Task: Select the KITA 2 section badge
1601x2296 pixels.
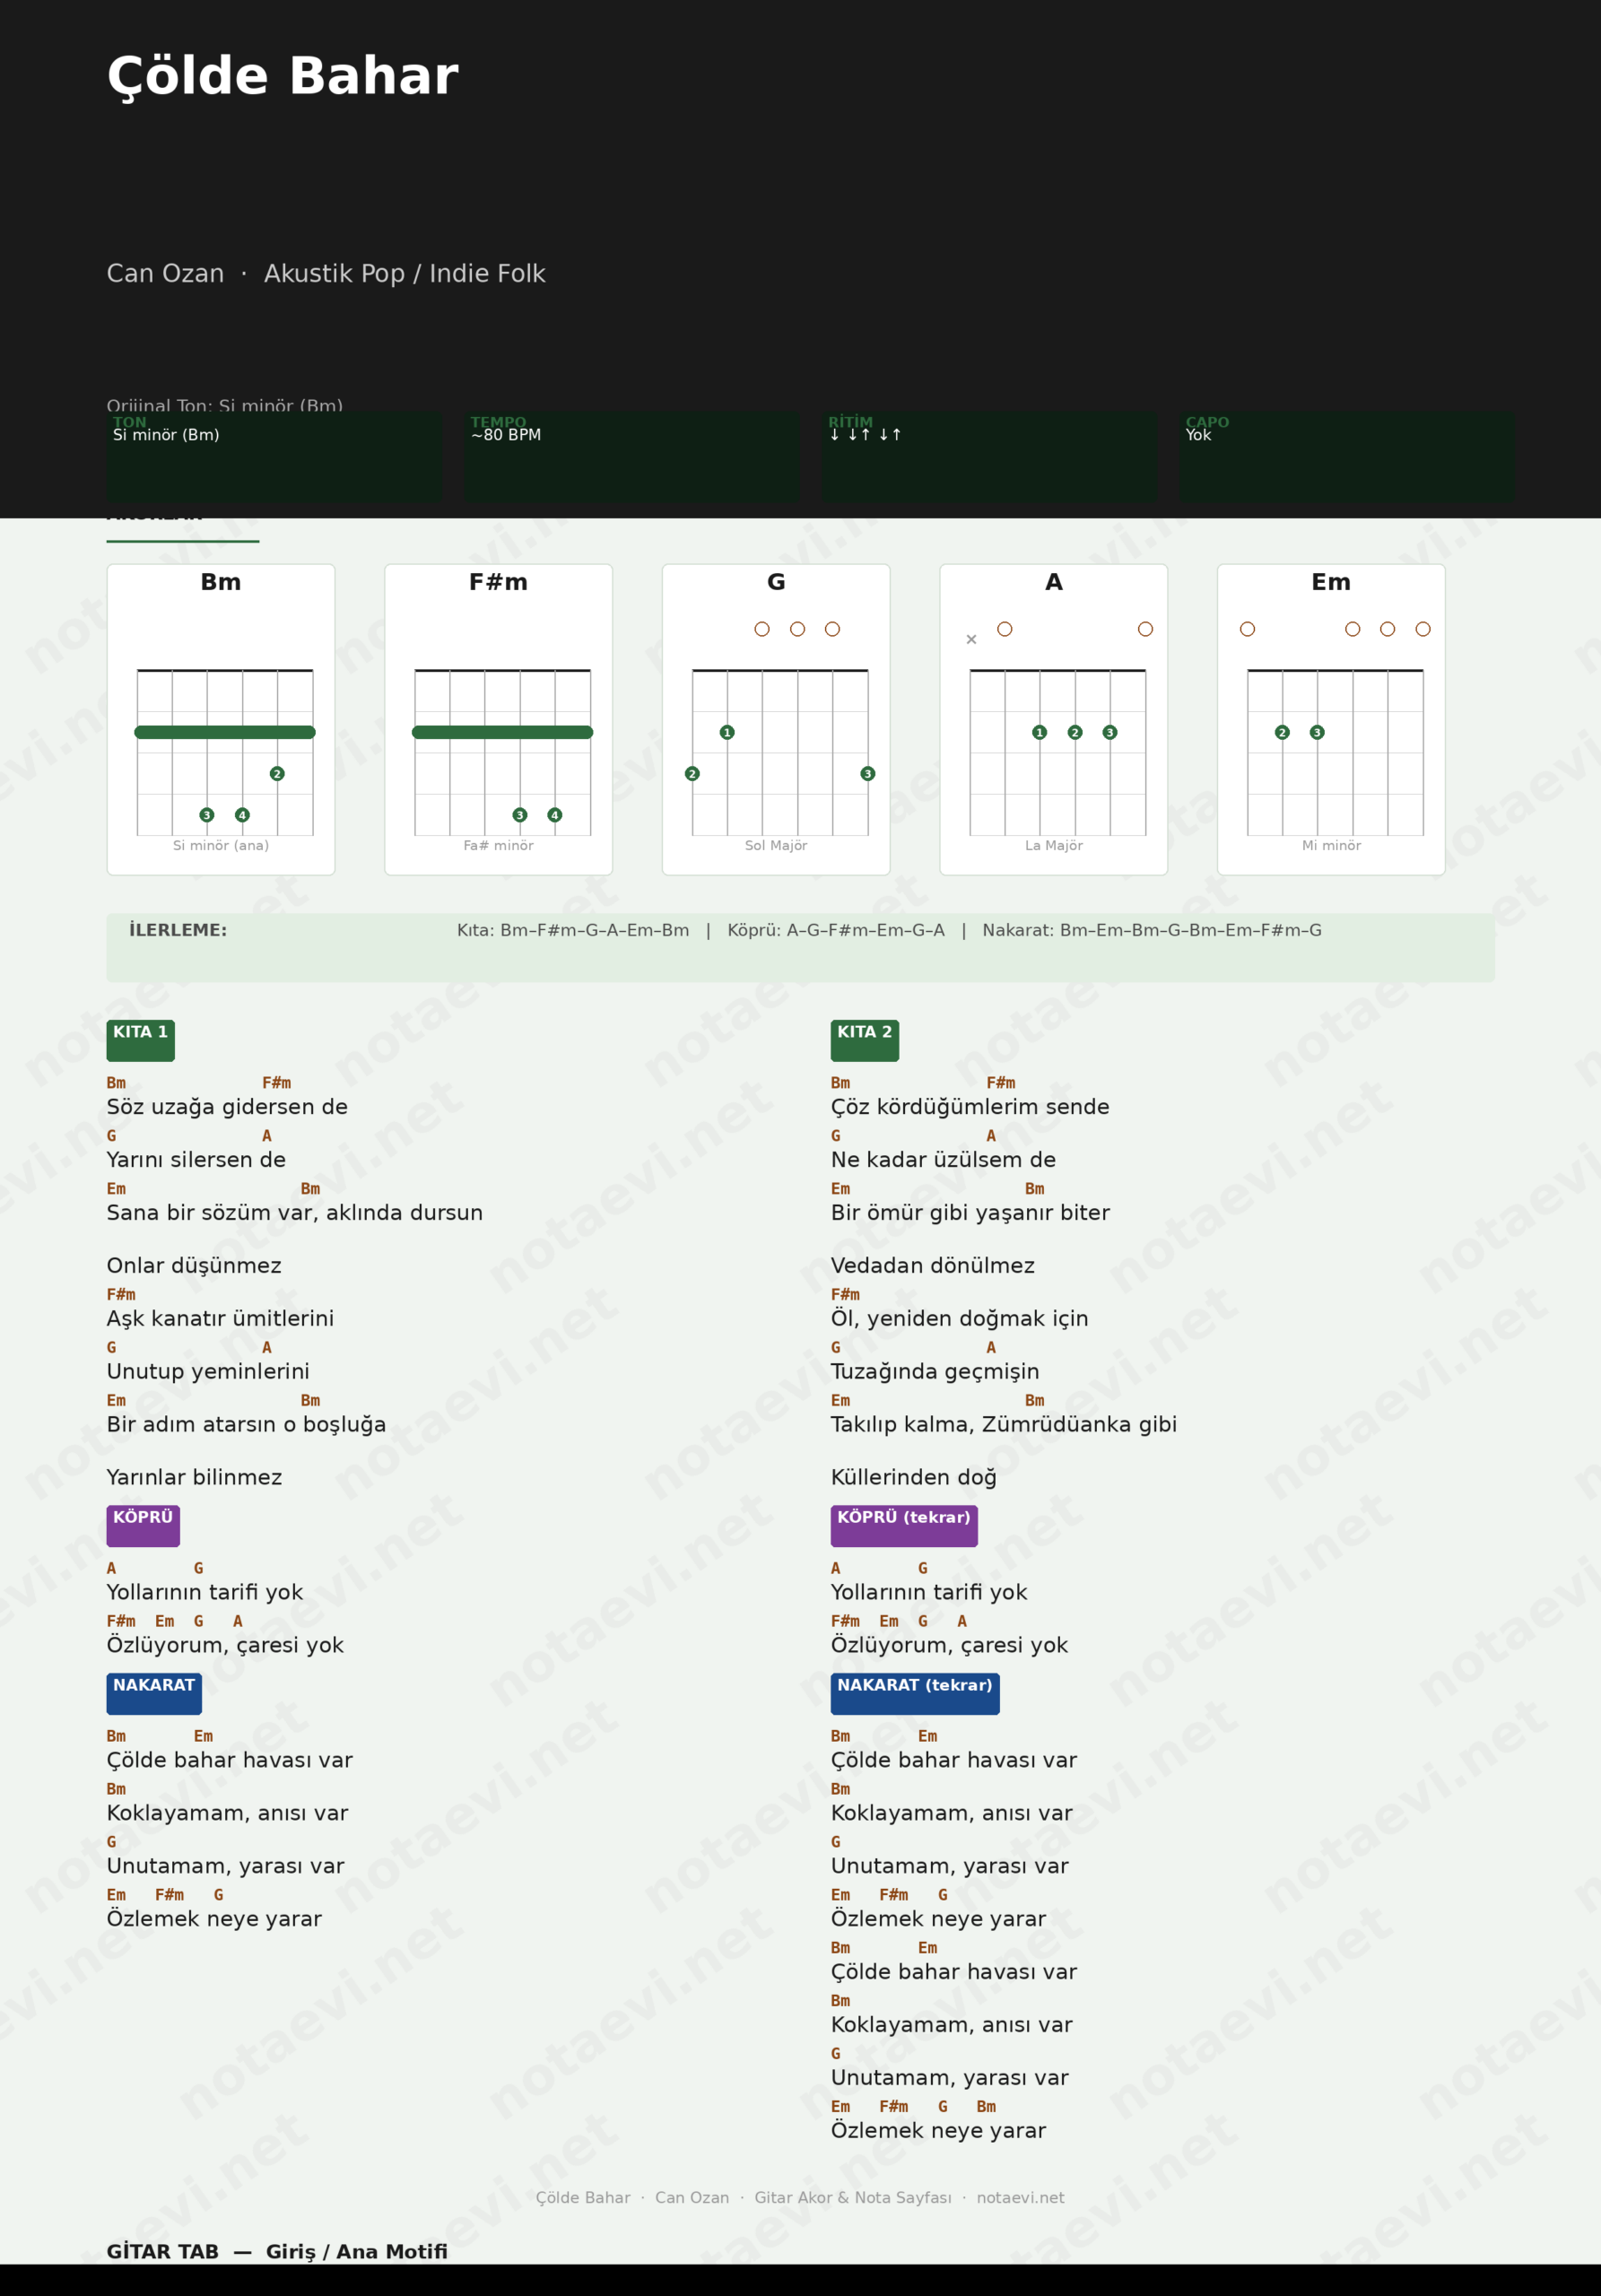Action: [x=864, y=1040]
